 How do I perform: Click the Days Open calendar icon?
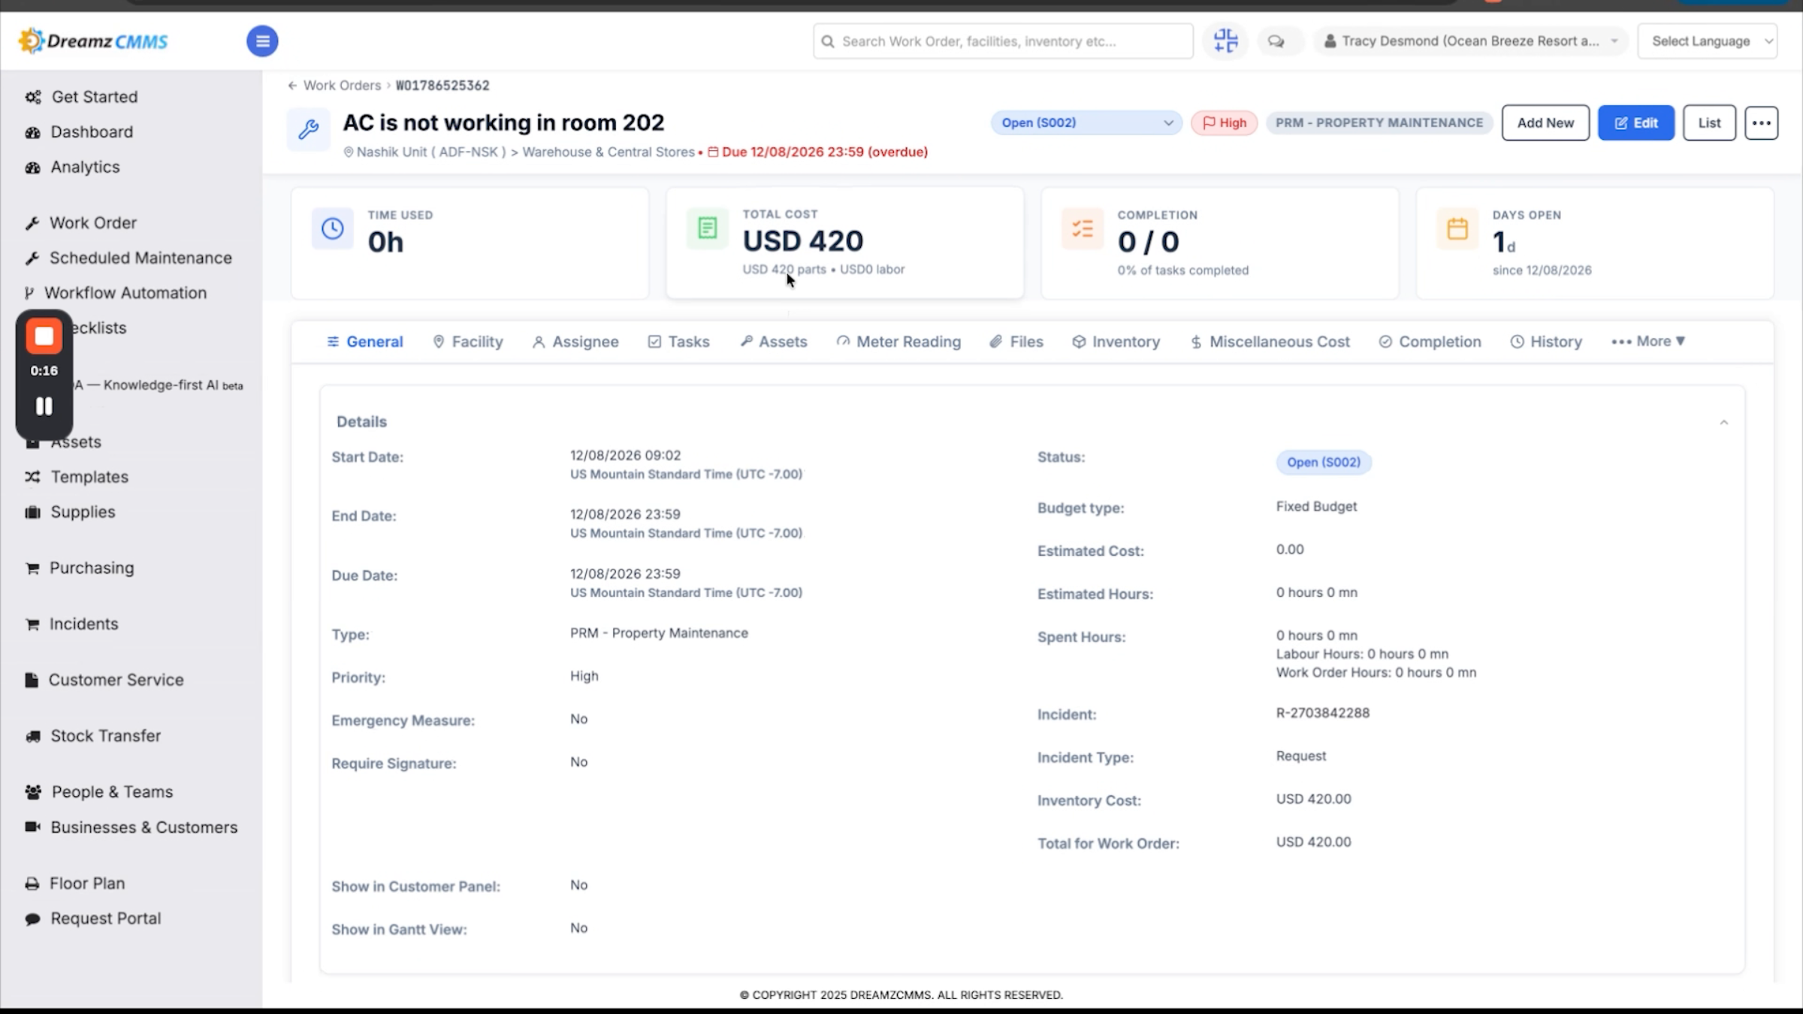tap(1457, 228)
